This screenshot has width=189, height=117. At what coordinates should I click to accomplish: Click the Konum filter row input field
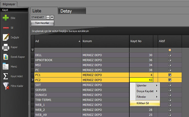tap(105, 50)
